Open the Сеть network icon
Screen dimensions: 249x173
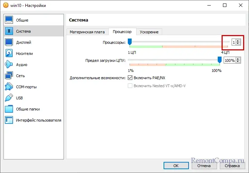click(x=9, y=76)
